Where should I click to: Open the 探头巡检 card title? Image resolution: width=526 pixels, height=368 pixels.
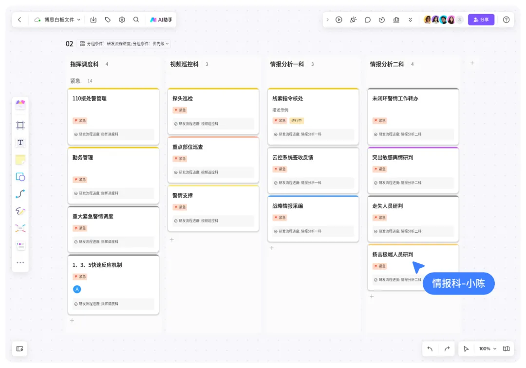click(183, 98)
